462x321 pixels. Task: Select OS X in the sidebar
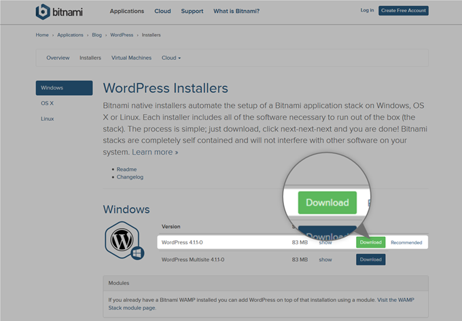tap(47, 103)
